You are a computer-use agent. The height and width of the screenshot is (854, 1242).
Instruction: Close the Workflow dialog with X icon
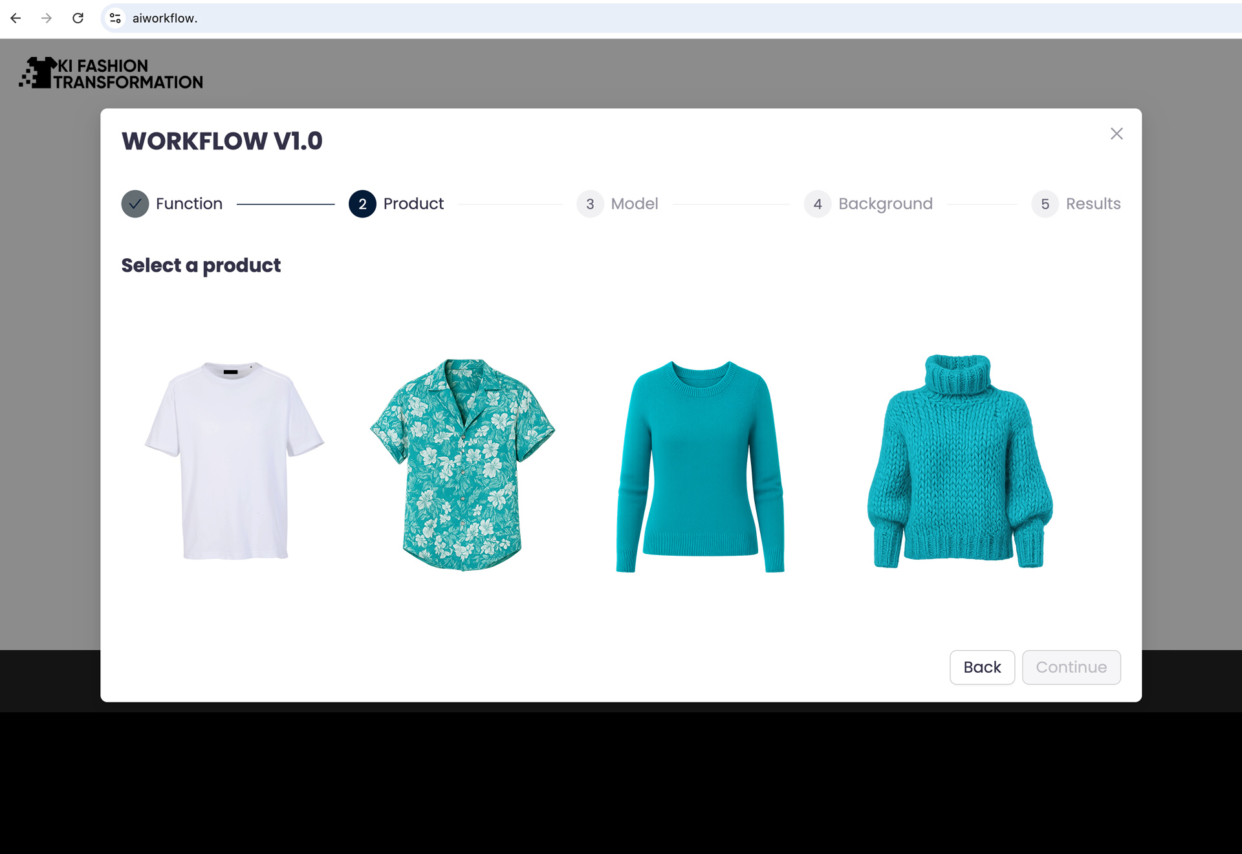pos(1117,133)
